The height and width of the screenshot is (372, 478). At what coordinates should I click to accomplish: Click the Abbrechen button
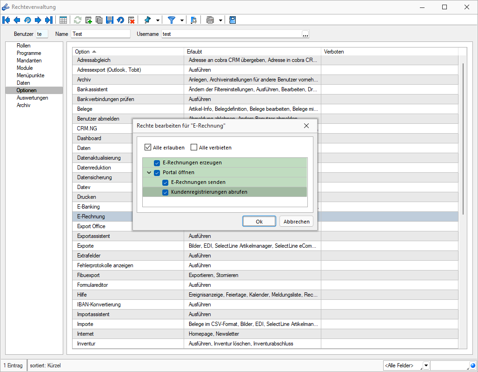pos(296,222)
